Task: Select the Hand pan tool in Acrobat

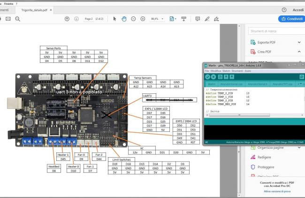Action: [124, 18]
